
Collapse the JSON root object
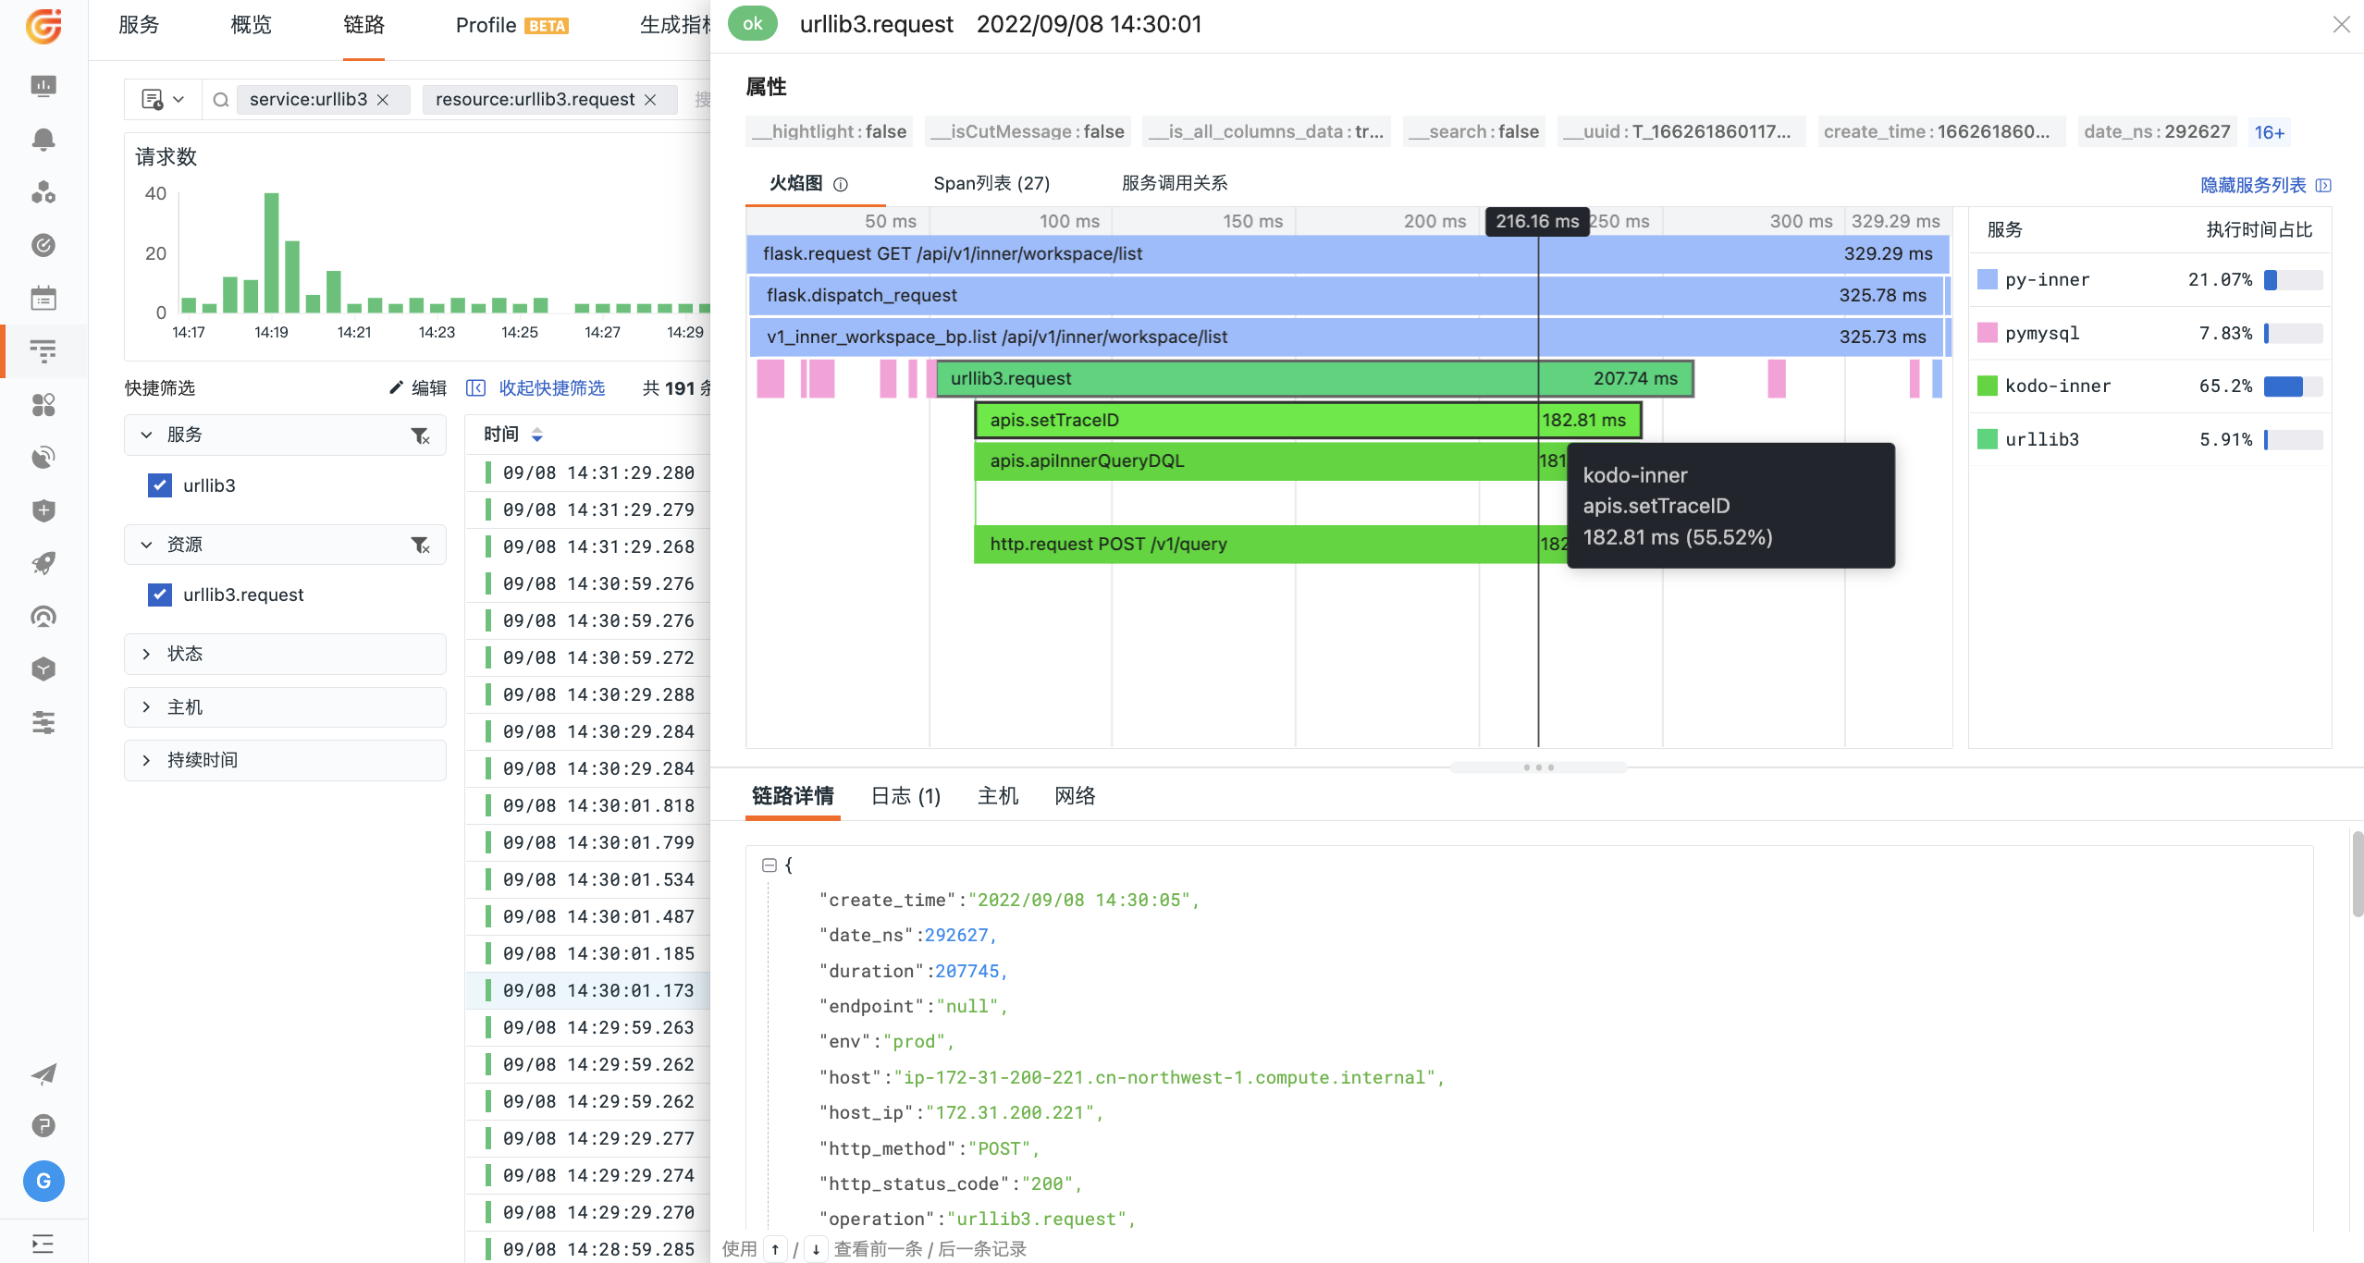click(x=769, y=864)
